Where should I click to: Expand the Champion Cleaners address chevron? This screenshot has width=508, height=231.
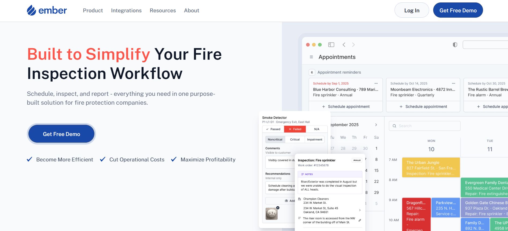(x=360, y=210)
